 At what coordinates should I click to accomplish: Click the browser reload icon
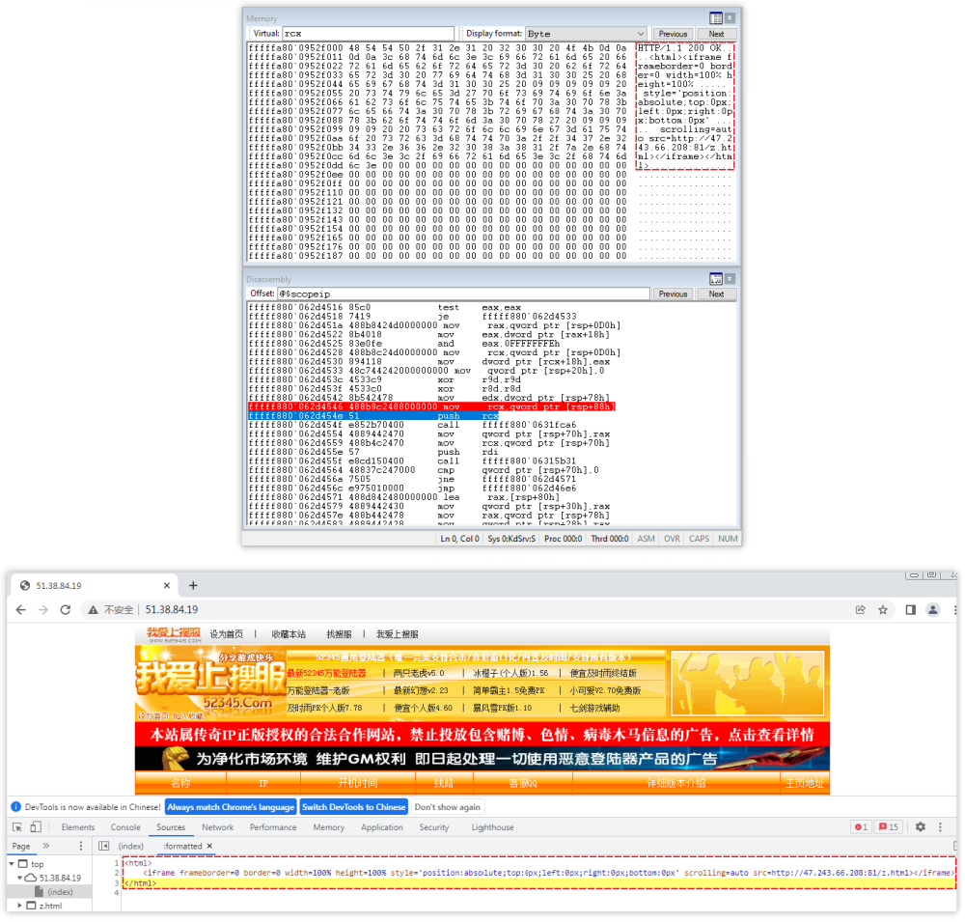pos(66,610)
